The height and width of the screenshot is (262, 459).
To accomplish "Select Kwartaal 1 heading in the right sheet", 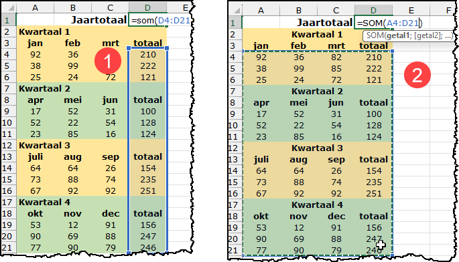I will pos(317,35).
